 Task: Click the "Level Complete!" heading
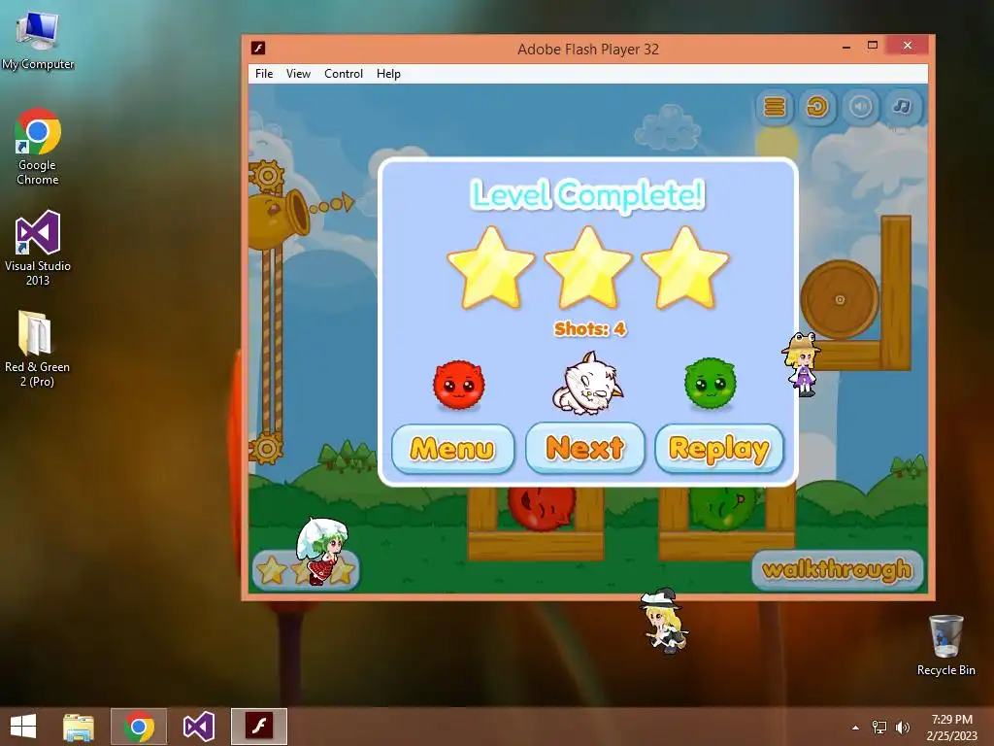[x=587, y=194]
